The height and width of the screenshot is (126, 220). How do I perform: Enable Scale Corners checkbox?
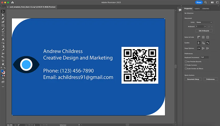pyautogui.click(x=186, y=65)
